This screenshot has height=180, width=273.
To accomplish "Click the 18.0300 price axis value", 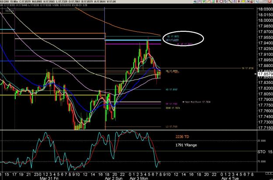I will pyautogui.click(x=265, y=9).
